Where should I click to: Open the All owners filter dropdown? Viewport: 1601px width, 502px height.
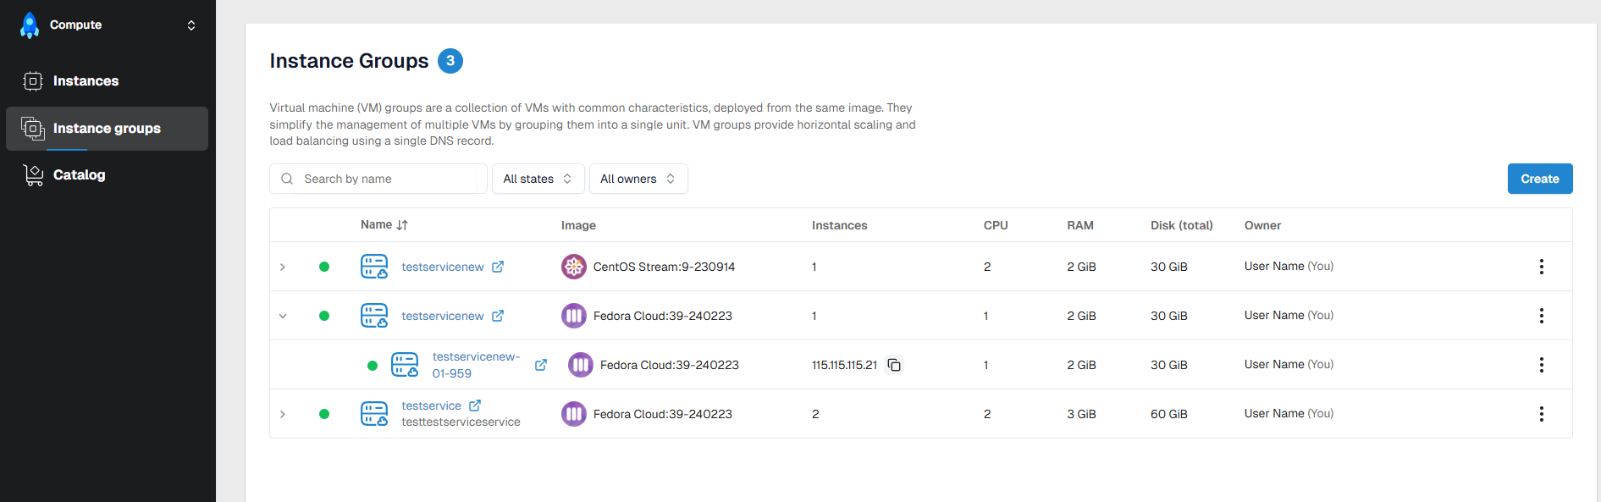638,179
